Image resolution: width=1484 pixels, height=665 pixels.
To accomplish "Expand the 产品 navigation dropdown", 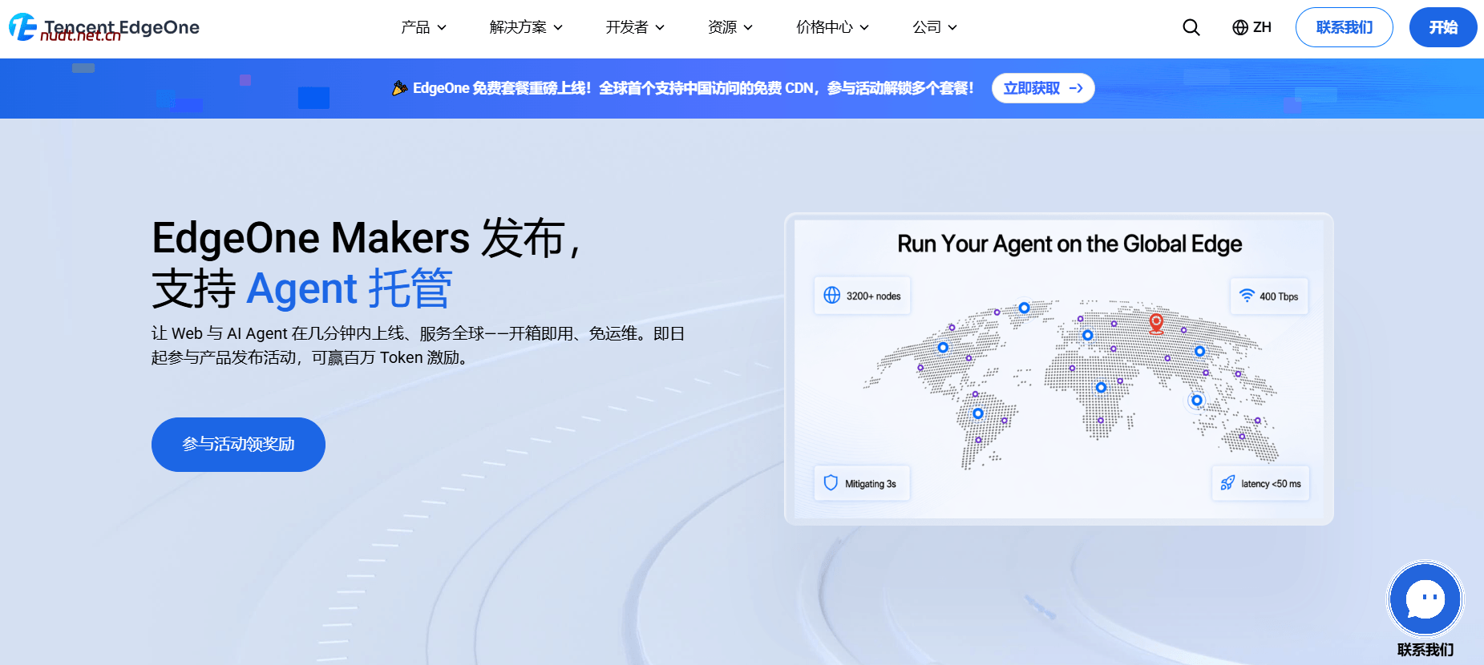I will click(423, 27).
